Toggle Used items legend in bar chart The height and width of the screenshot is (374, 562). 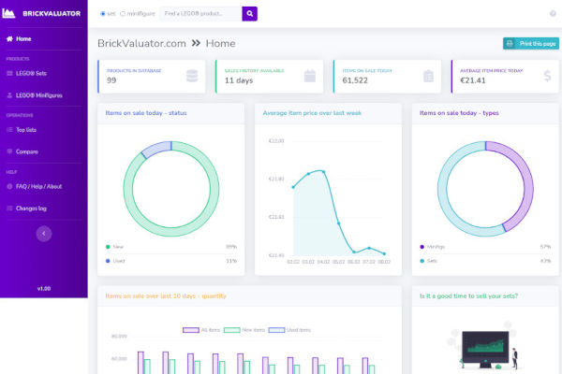pyautogui.click(x=289, y=330)
